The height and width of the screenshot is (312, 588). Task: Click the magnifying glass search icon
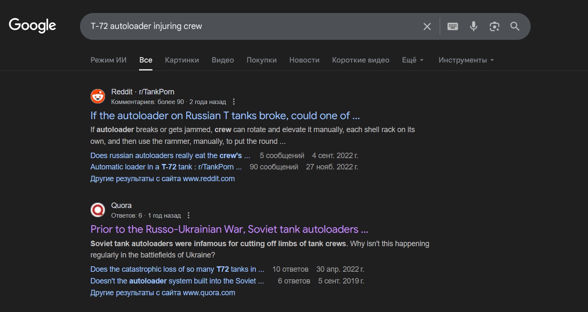point(515,26)
